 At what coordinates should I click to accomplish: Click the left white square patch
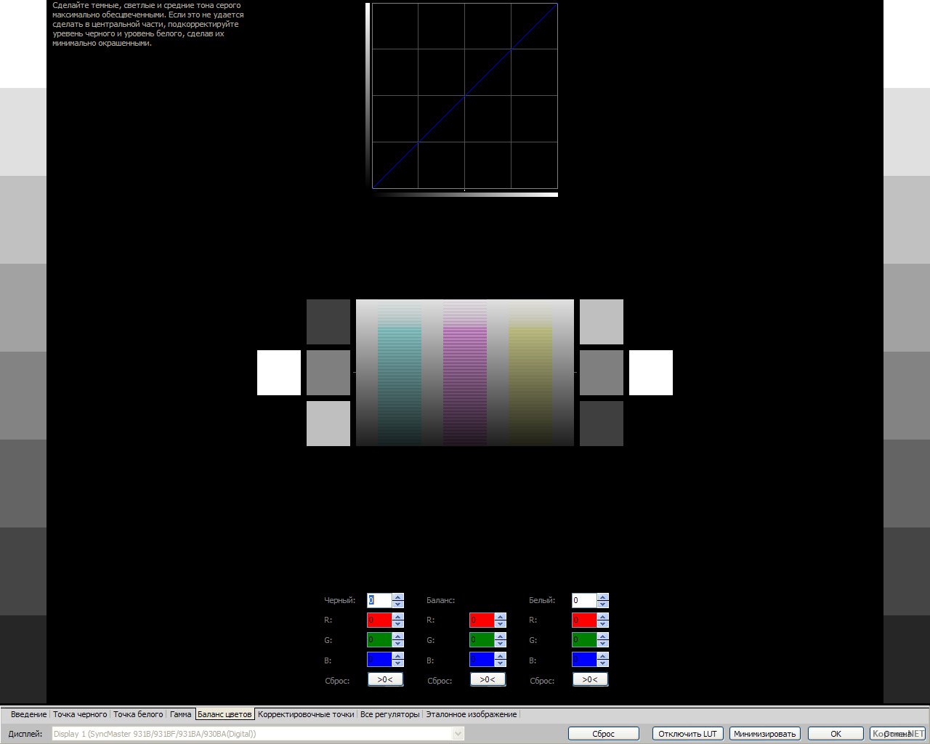[279, 373]
